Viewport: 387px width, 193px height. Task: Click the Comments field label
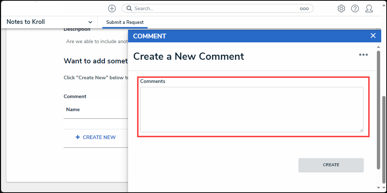tap(153, 81)
